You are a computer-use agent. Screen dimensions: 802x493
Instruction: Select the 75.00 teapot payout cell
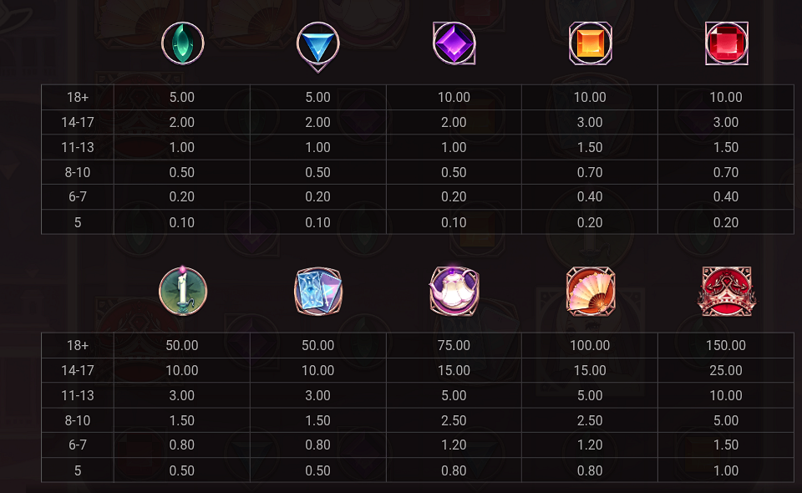[x=454, y=345]
